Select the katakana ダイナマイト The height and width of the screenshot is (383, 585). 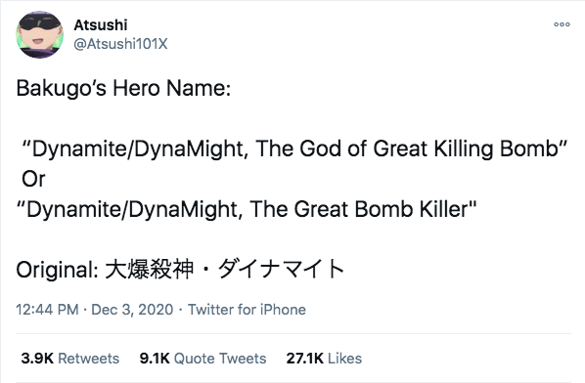coord(281,269)
